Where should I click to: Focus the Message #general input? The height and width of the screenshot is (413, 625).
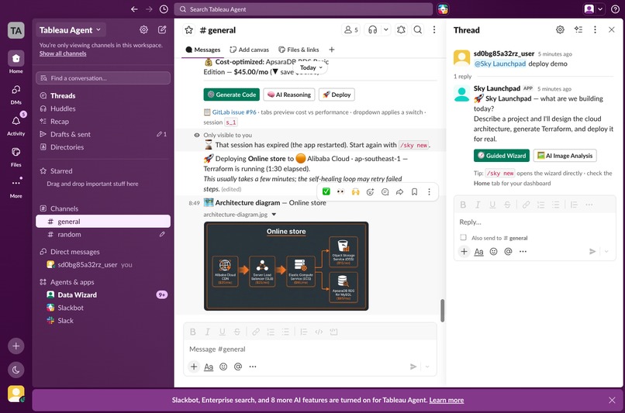[x=310, y=349]
